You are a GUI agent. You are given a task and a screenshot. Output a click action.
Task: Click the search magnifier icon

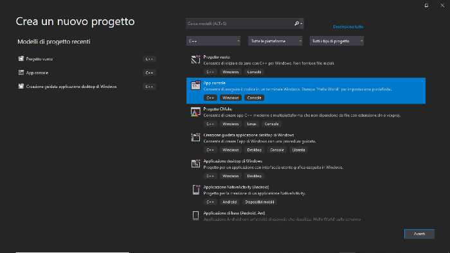[x=296, y=24]
